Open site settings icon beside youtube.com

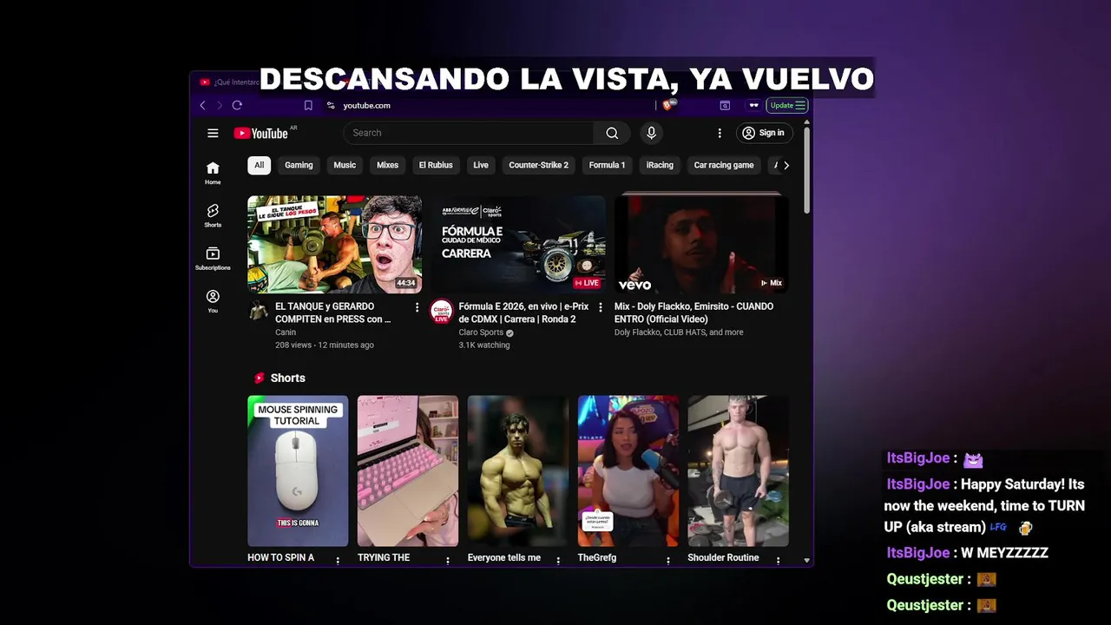click(x=331, y=105)
